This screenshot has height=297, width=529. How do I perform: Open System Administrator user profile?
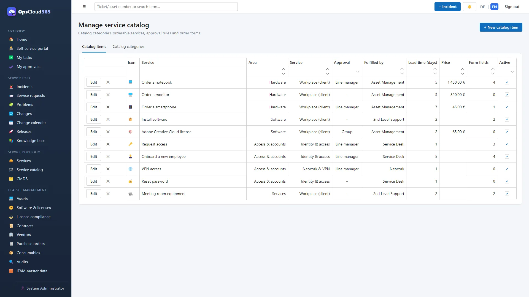pyautogui.click(x=42, y=288)
